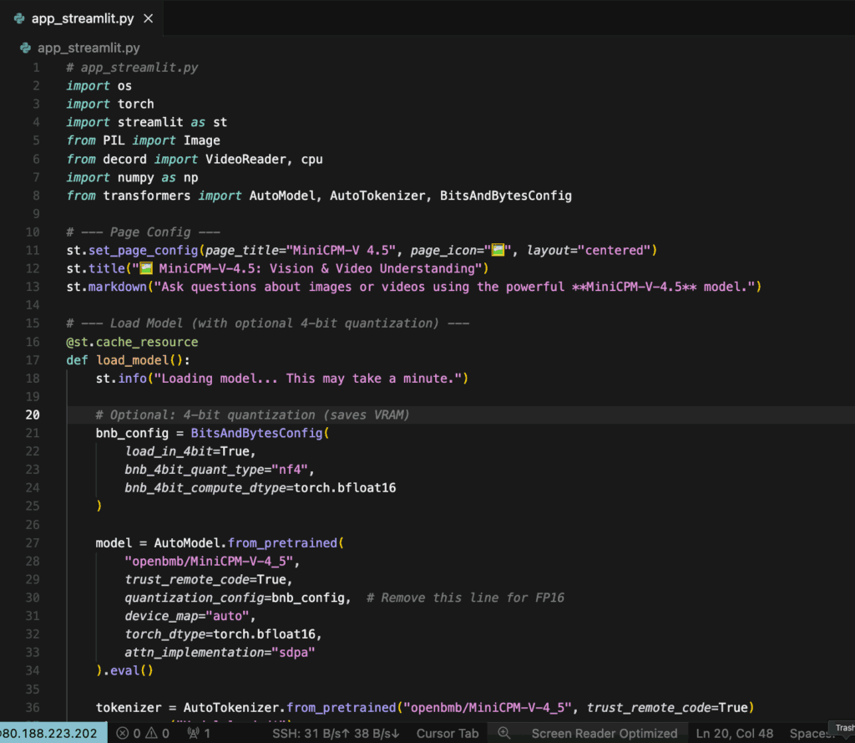Click the zoom magnifier icon in status bar

[x=504, y=733]
